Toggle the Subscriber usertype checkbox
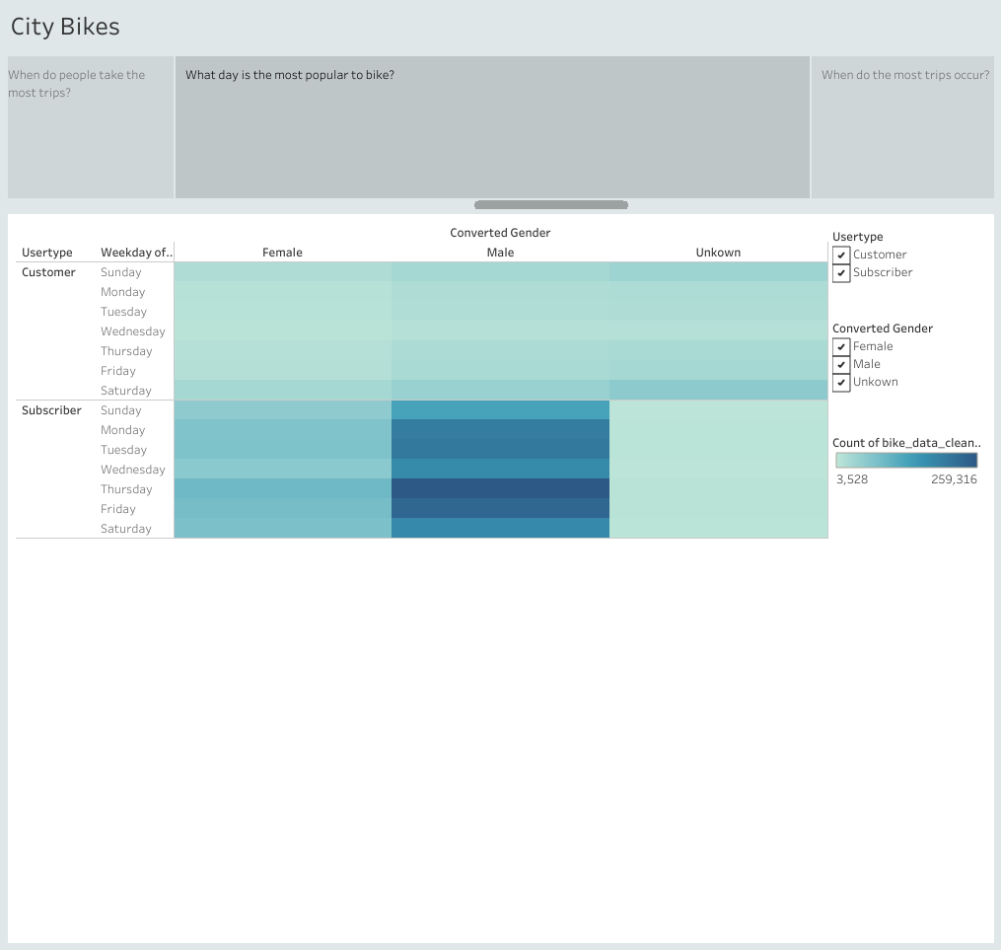This screenshot has width=1001, height=950. tap(841, 272)
